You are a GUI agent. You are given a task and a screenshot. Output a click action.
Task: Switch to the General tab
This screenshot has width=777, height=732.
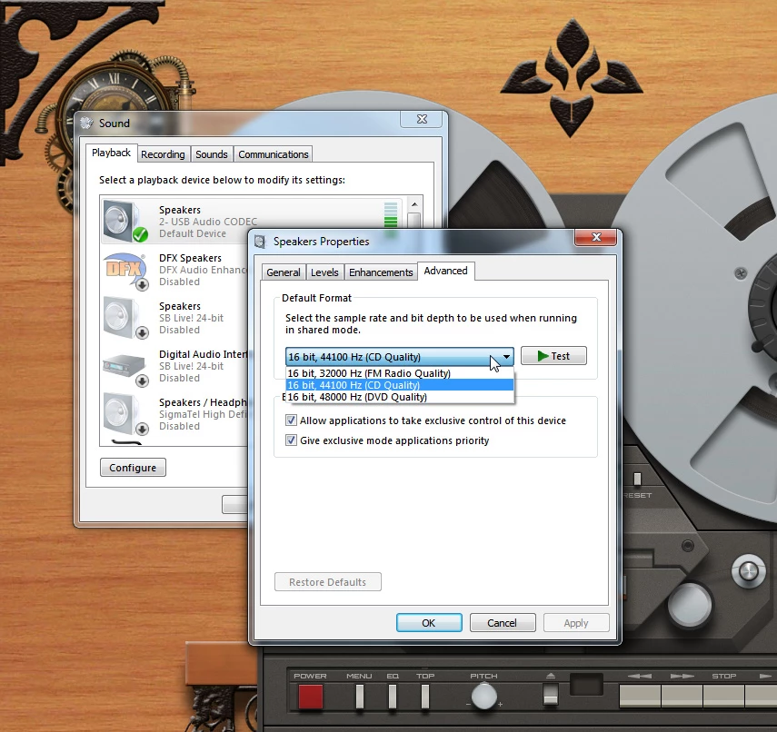[x=283, y=272]
